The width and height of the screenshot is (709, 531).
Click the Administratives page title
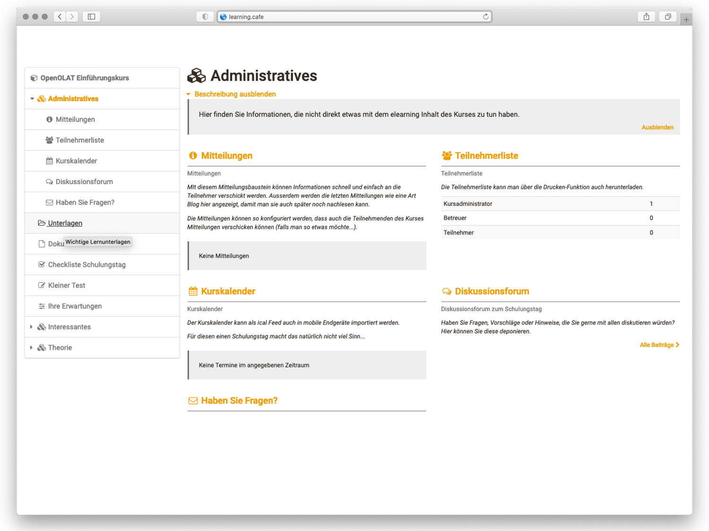tap(264, 76)
